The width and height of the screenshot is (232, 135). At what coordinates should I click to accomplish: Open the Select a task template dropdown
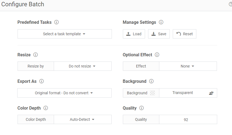[65, 34]
